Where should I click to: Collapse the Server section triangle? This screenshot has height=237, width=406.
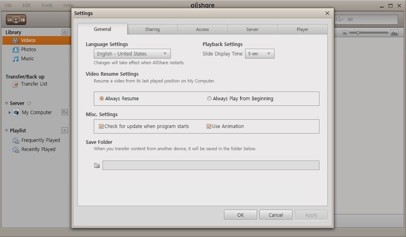(6, 103)
